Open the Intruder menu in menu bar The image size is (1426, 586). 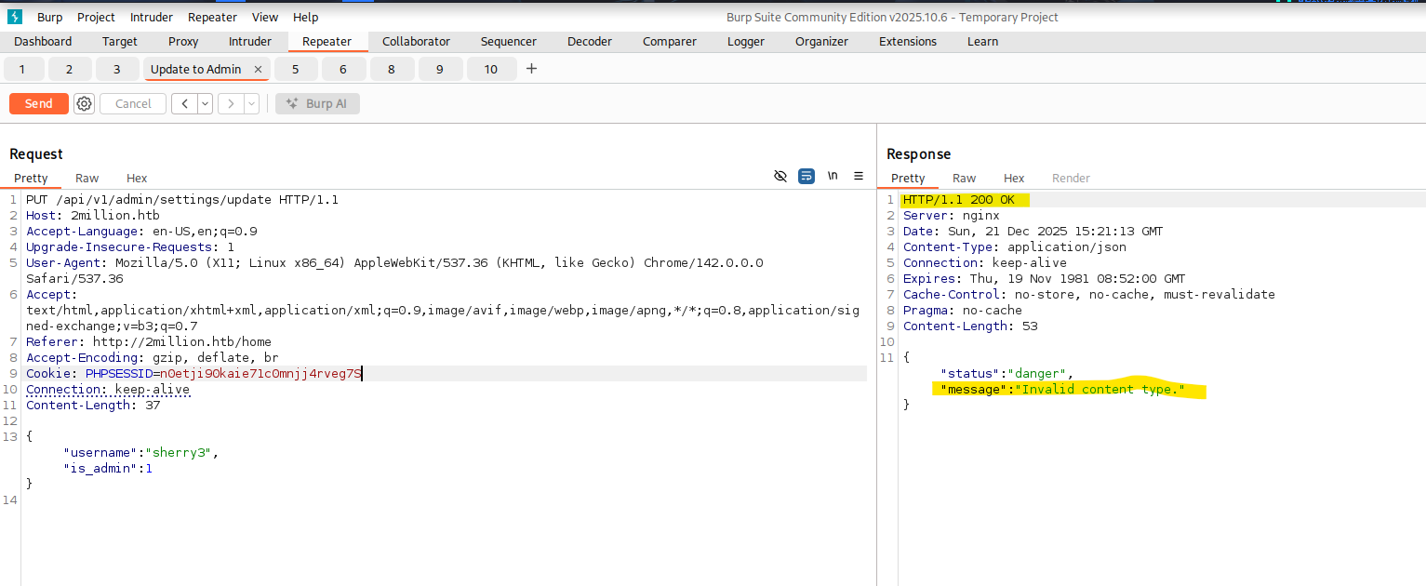click(151, 17)
